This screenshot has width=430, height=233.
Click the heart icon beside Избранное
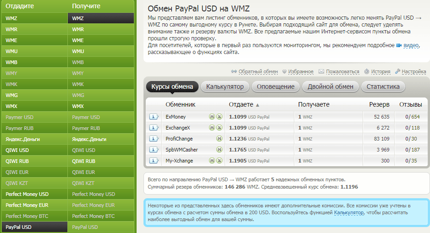284,72
